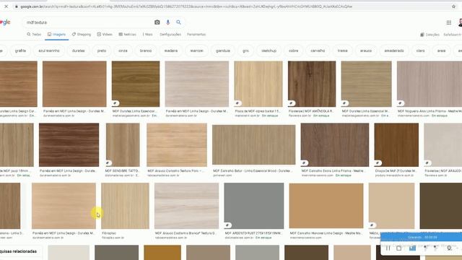Open the olive-brown MDF Duratex Linha Essencial thumbnail
The image size is (462, 260).
pyautogui.click(x=136, y=84)
